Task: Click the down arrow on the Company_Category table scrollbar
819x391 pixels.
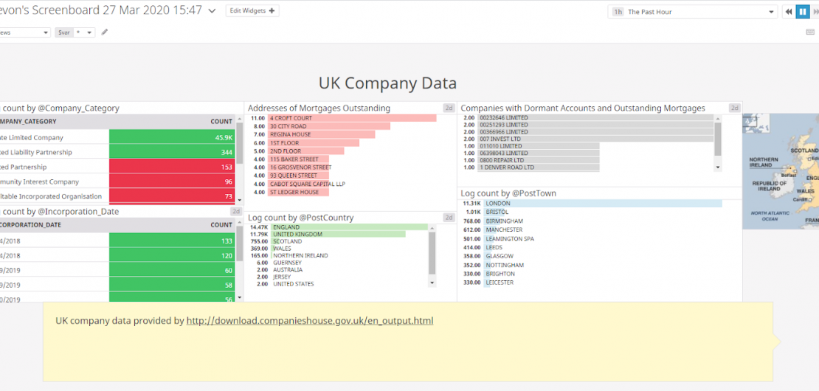Action: 240,200
